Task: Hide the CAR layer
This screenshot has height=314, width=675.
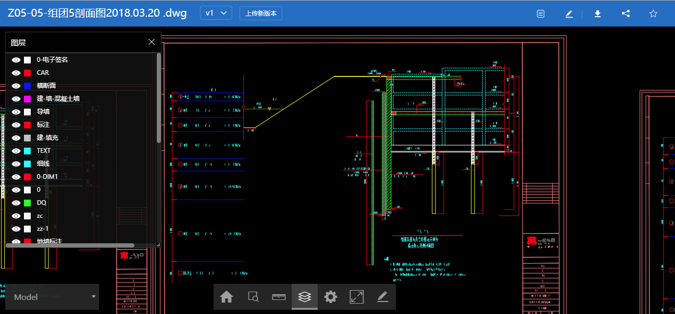Action: pos(16,73)
